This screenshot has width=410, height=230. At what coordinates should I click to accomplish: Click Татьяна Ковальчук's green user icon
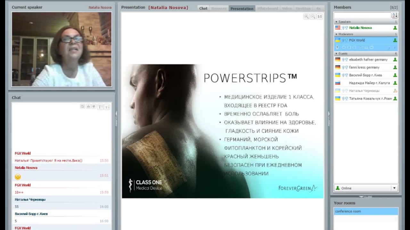click(395, 99)
